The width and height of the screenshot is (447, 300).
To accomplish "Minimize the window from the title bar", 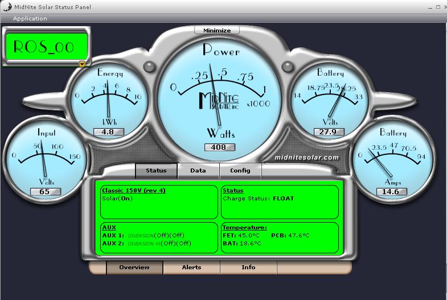I will tap(430, 8).
